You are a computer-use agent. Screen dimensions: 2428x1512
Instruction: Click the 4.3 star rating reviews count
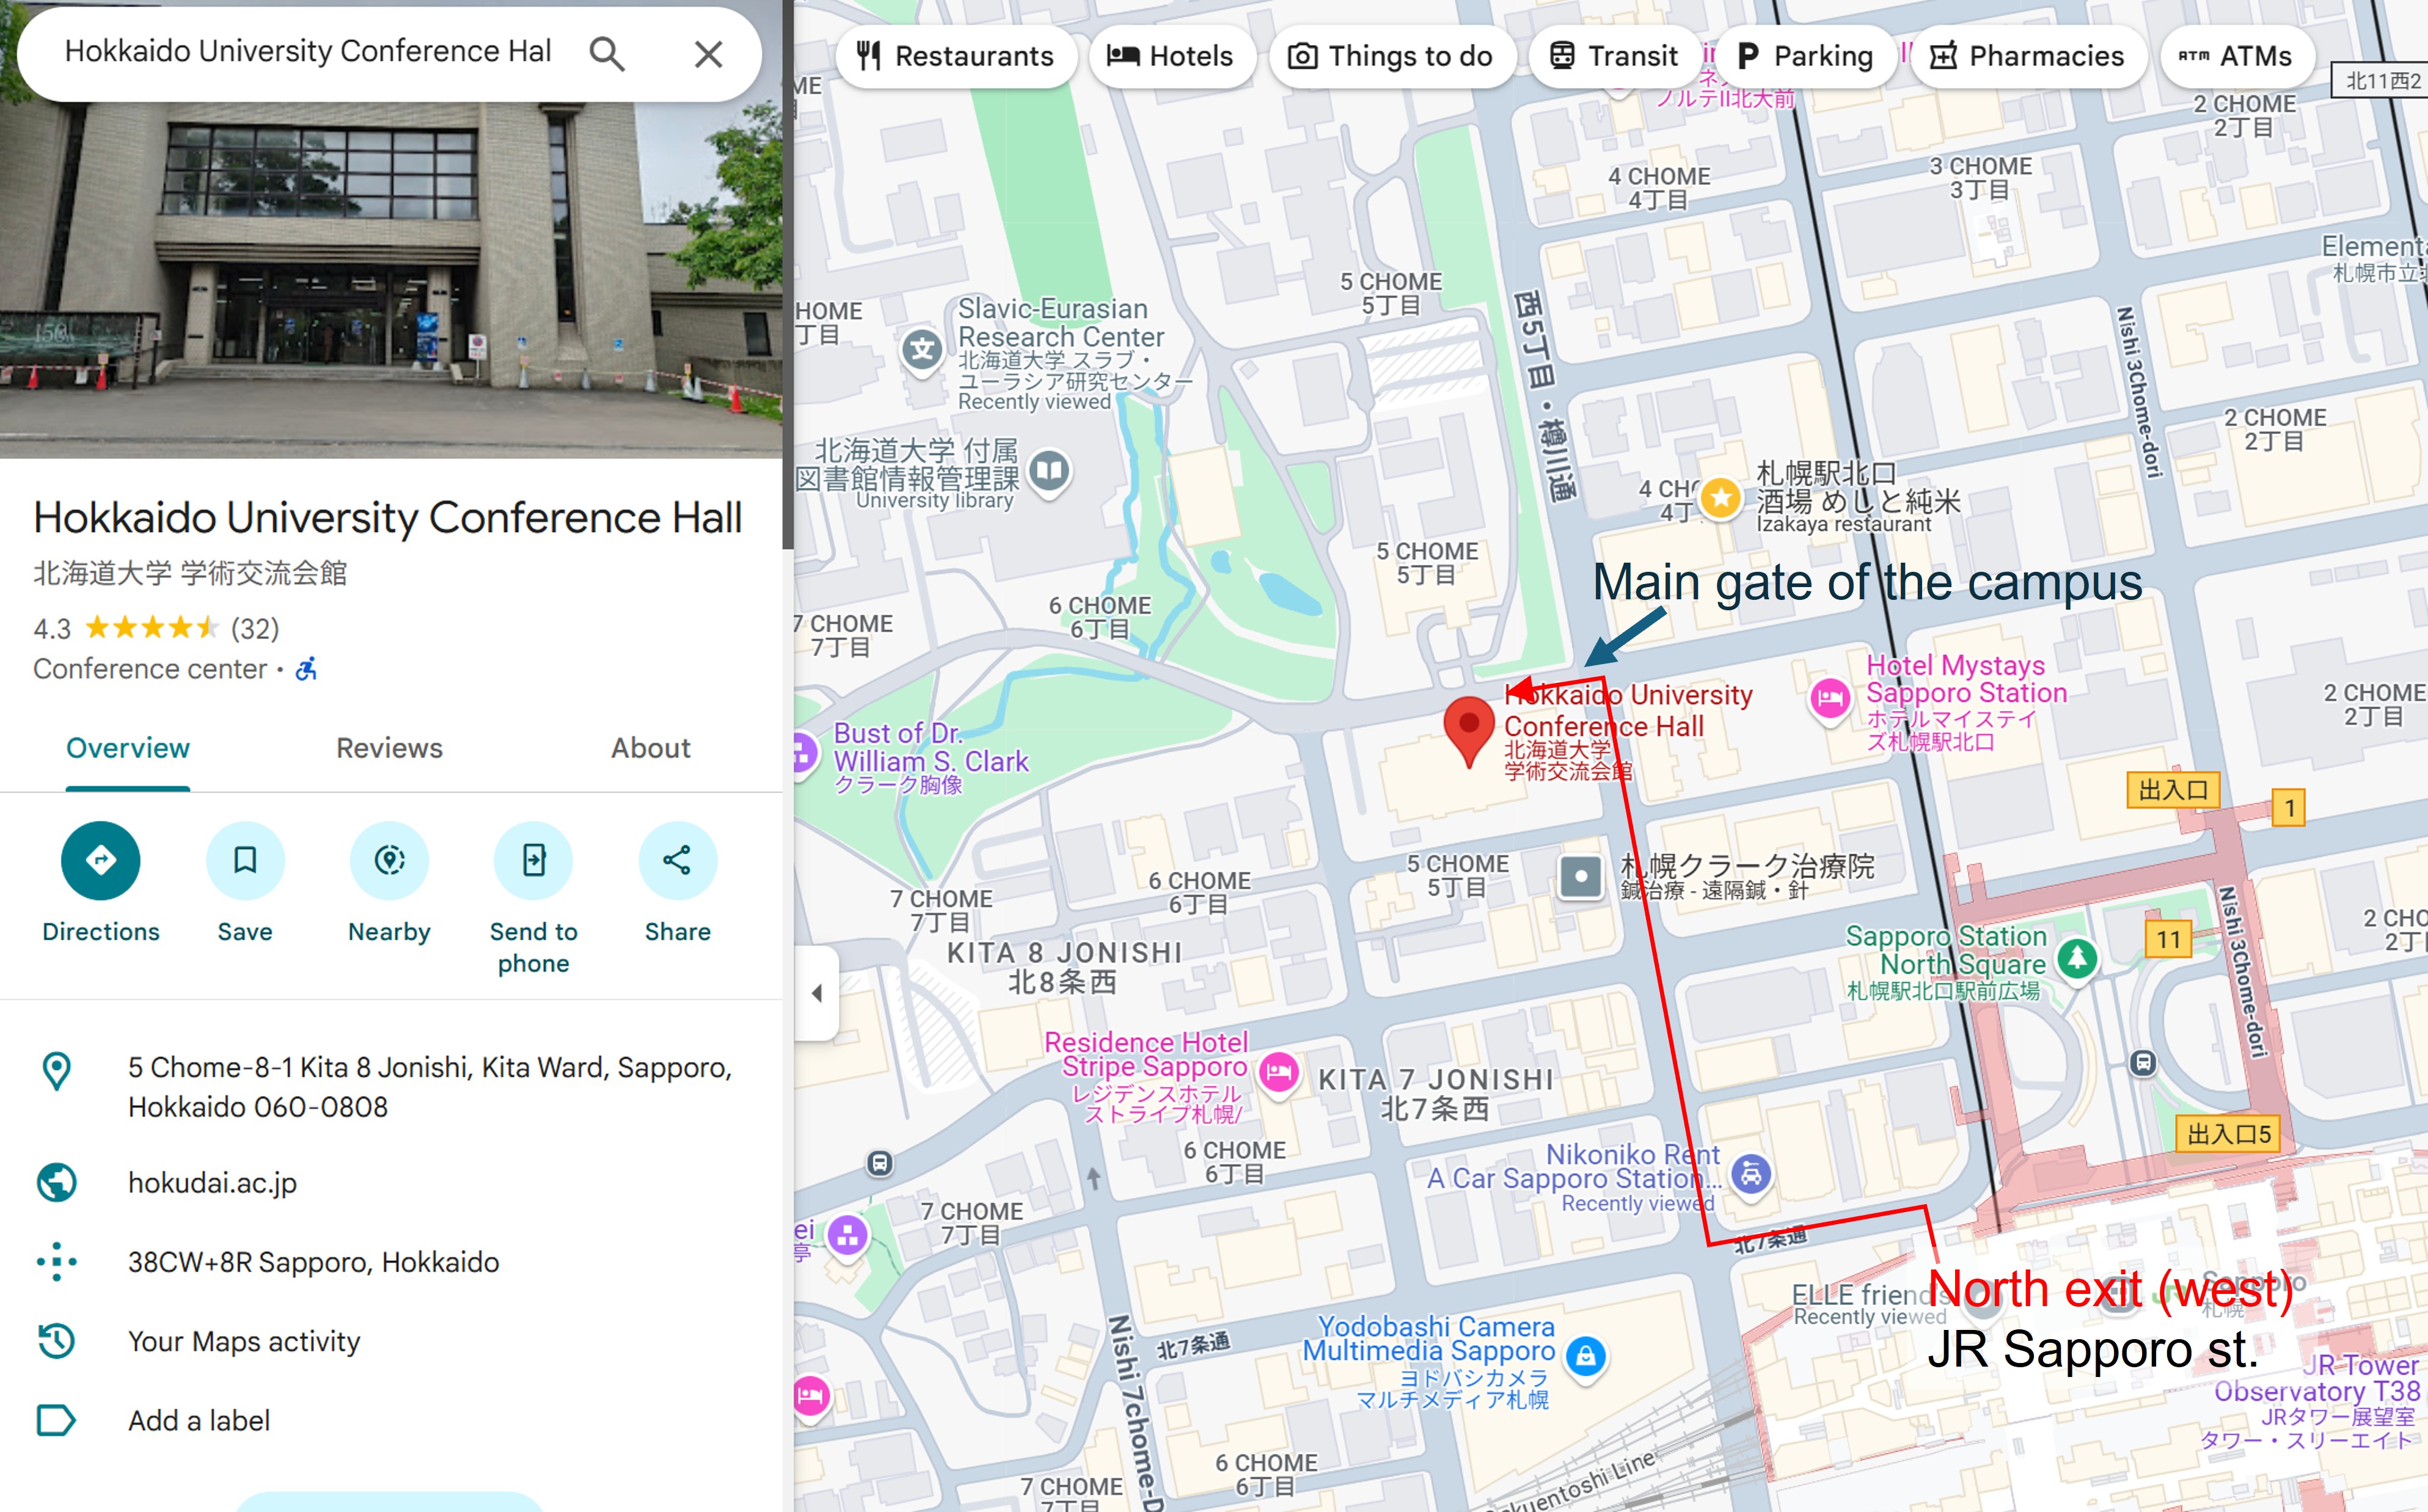255,628
